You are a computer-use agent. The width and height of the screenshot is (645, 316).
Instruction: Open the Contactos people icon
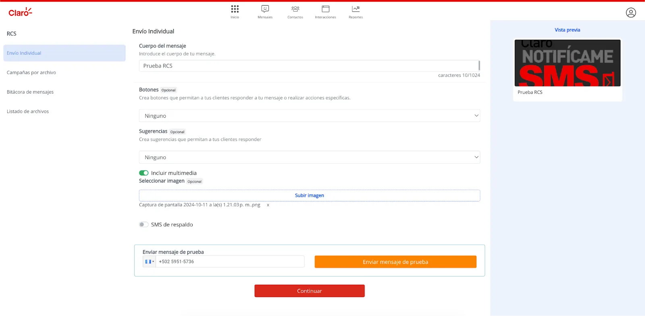click(295, 9)
